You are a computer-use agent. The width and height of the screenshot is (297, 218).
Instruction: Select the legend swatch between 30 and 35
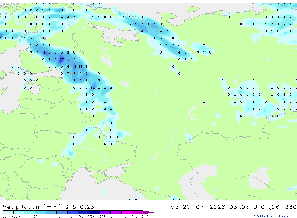pos(105,212)
